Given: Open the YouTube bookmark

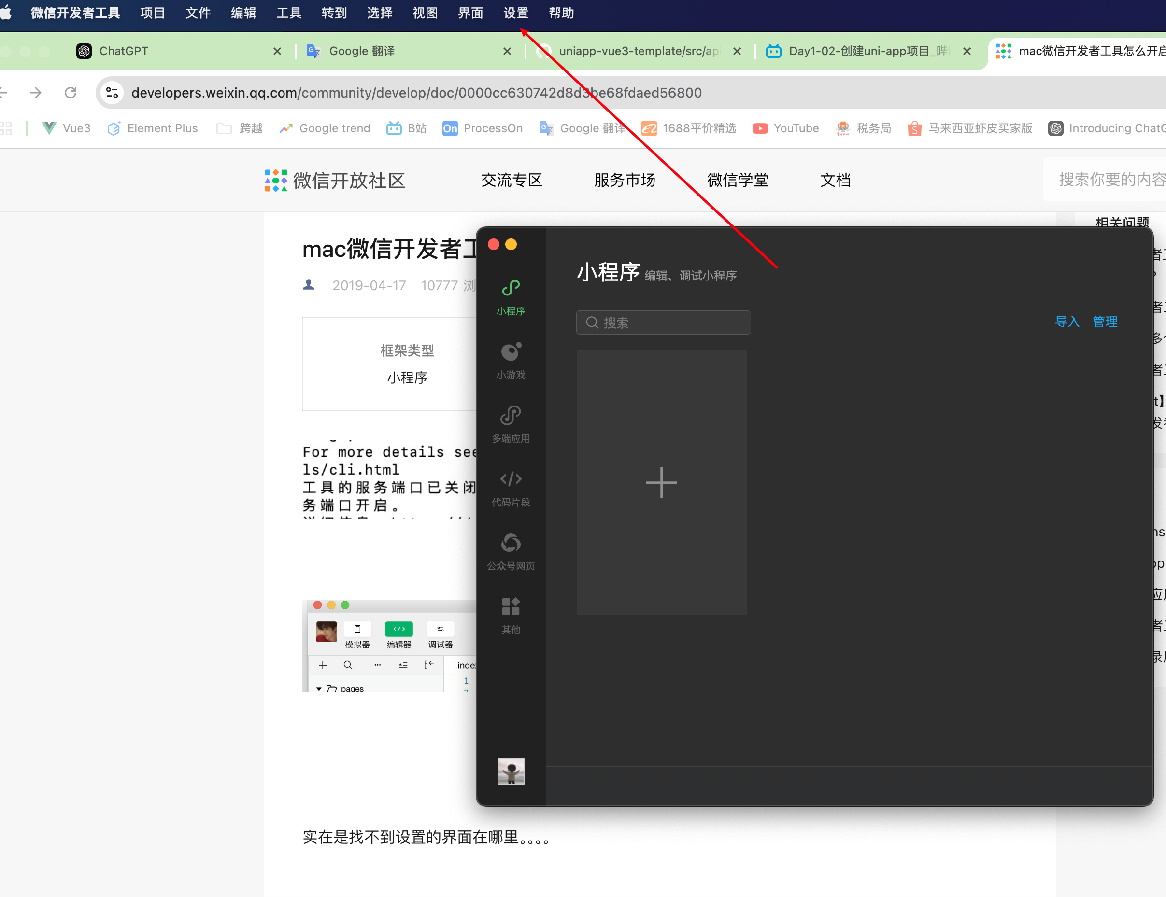Looking at the screenshot, I should tap(785, 128).
